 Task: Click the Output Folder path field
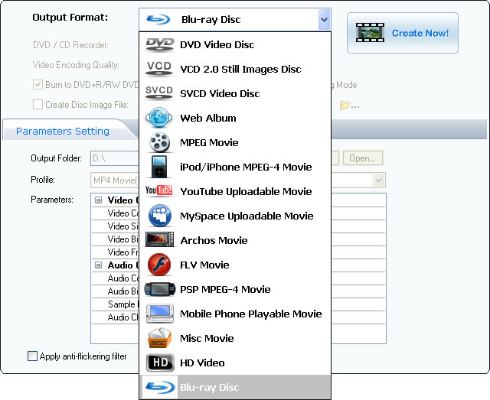115,158
